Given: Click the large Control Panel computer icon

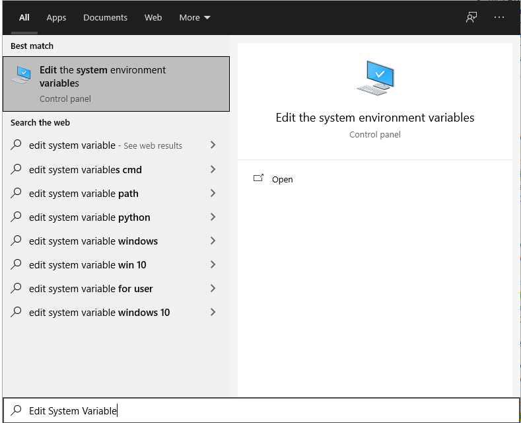Looking at the screenshot, I should (x=375, y=78).
